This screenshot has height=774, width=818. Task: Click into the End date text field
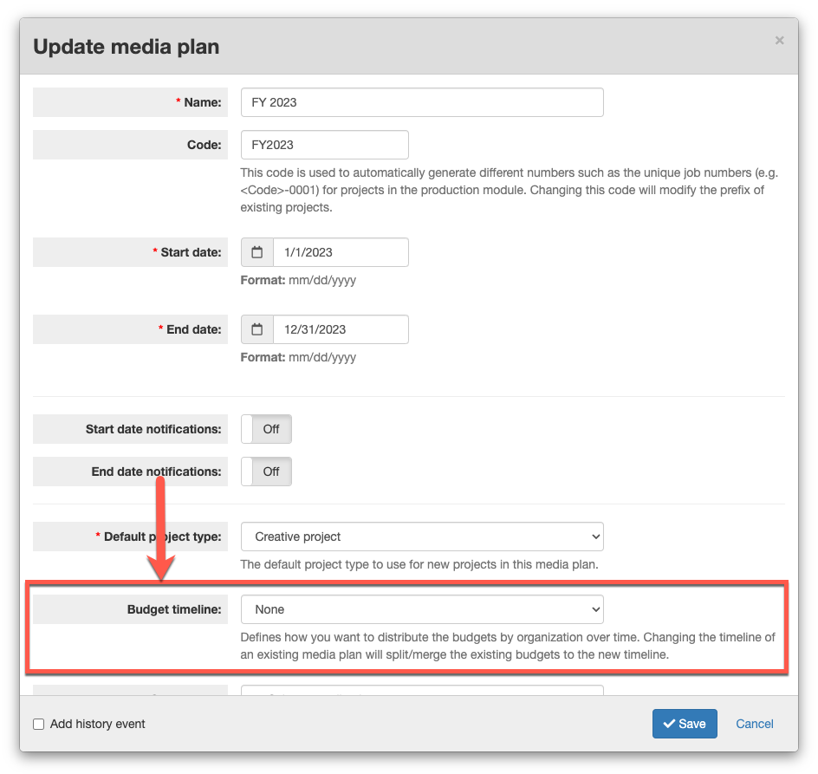tap(341, 329)
